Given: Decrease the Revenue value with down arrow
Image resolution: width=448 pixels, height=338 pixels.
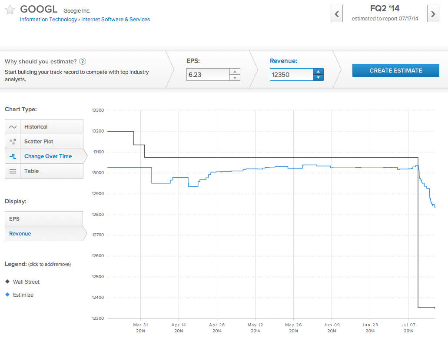Looking at the screenshot, I should (318, 78).
